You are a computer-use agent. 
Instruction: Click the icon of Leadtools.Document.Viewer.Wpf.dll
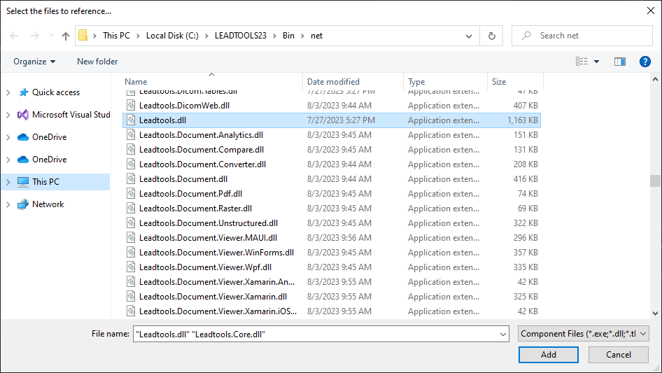[x=132, y=267]
